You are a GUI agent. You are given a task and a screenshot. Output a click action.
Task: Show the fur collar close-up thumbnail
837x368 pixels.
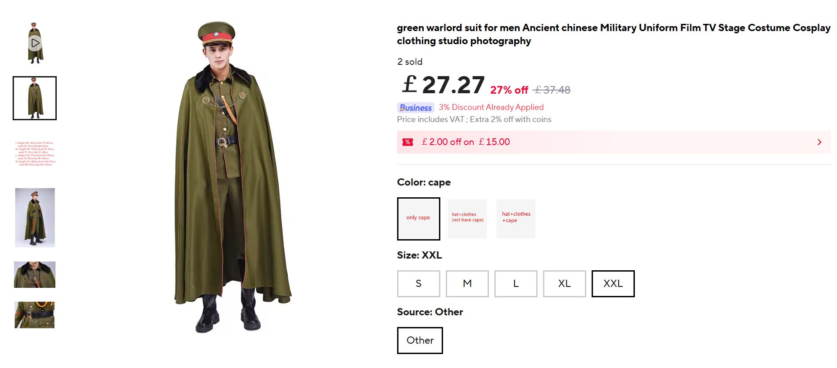point(35,275)
